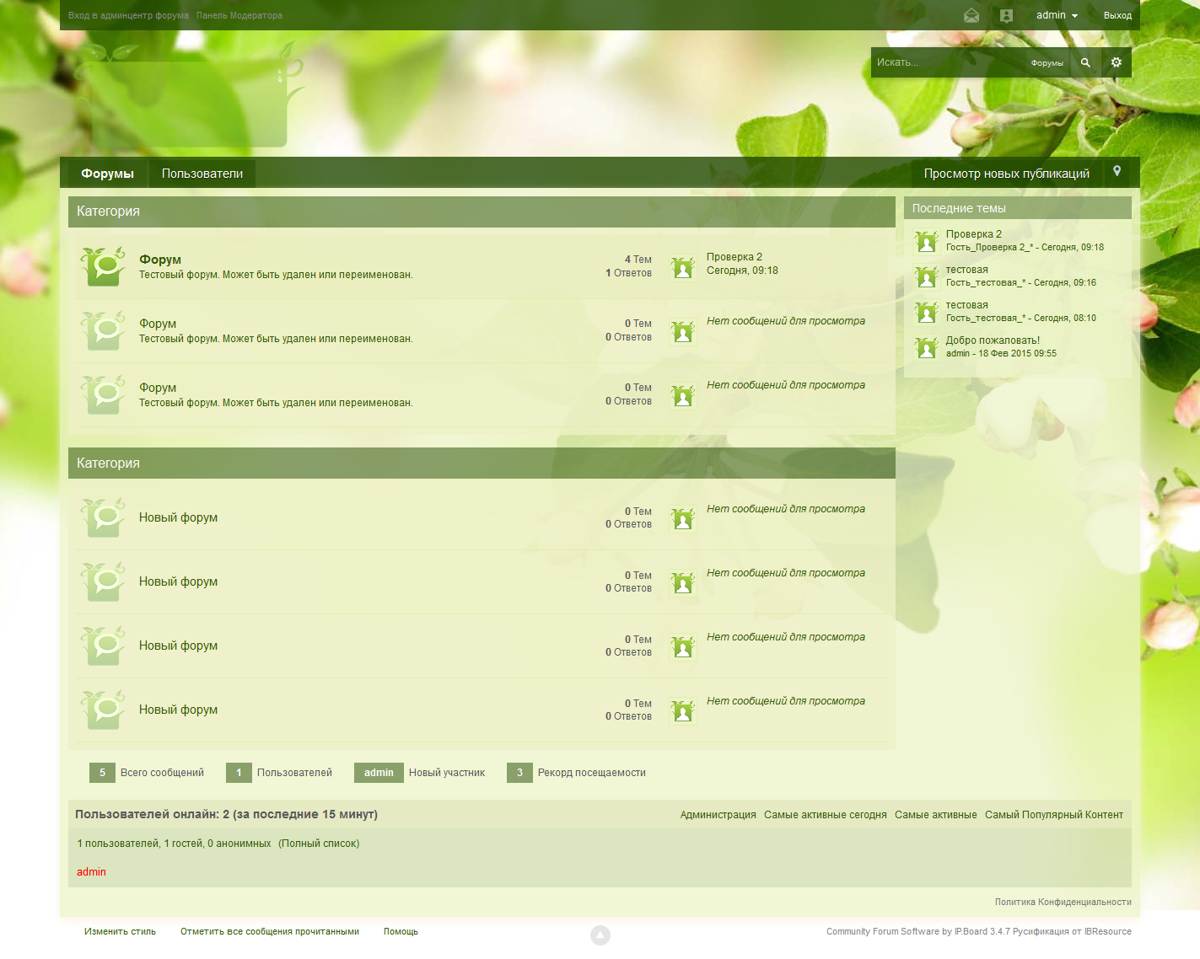
Task: Click the search magnifier button
Action: pyautogui.click(x=1085, y=62)
